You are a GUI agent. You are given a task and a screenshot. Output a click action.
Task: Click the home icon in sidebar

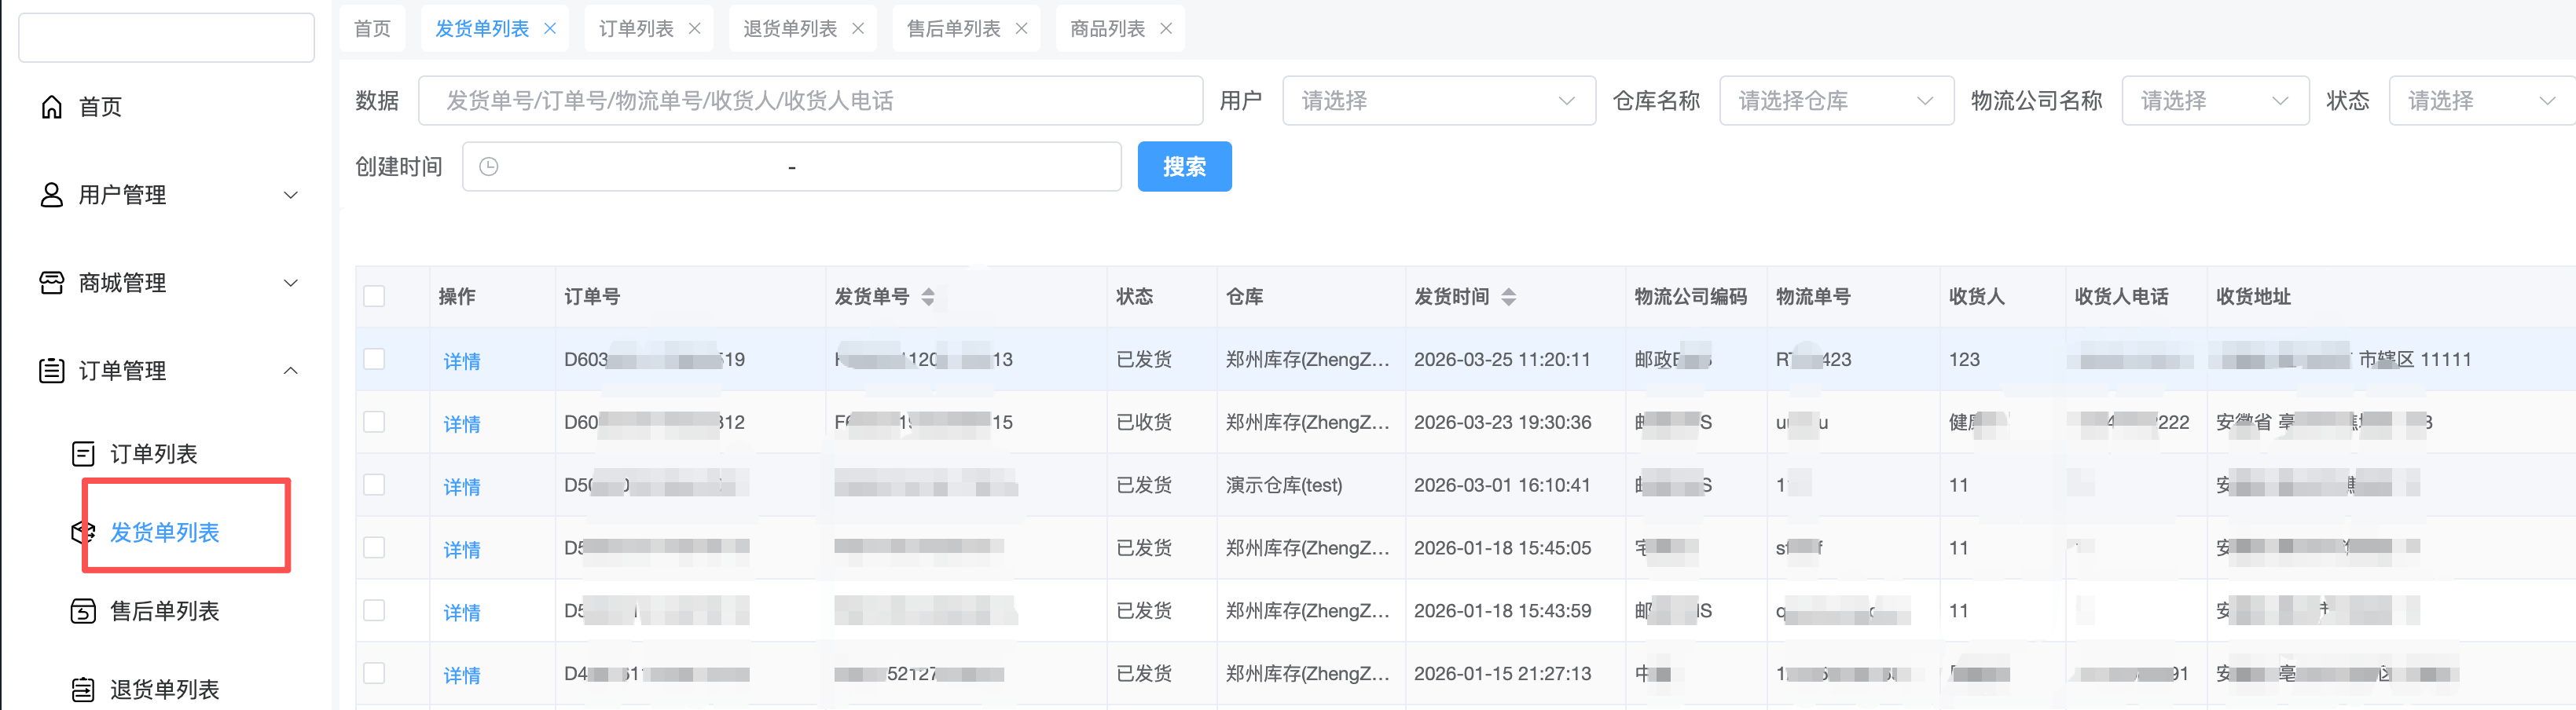[52, 107]
